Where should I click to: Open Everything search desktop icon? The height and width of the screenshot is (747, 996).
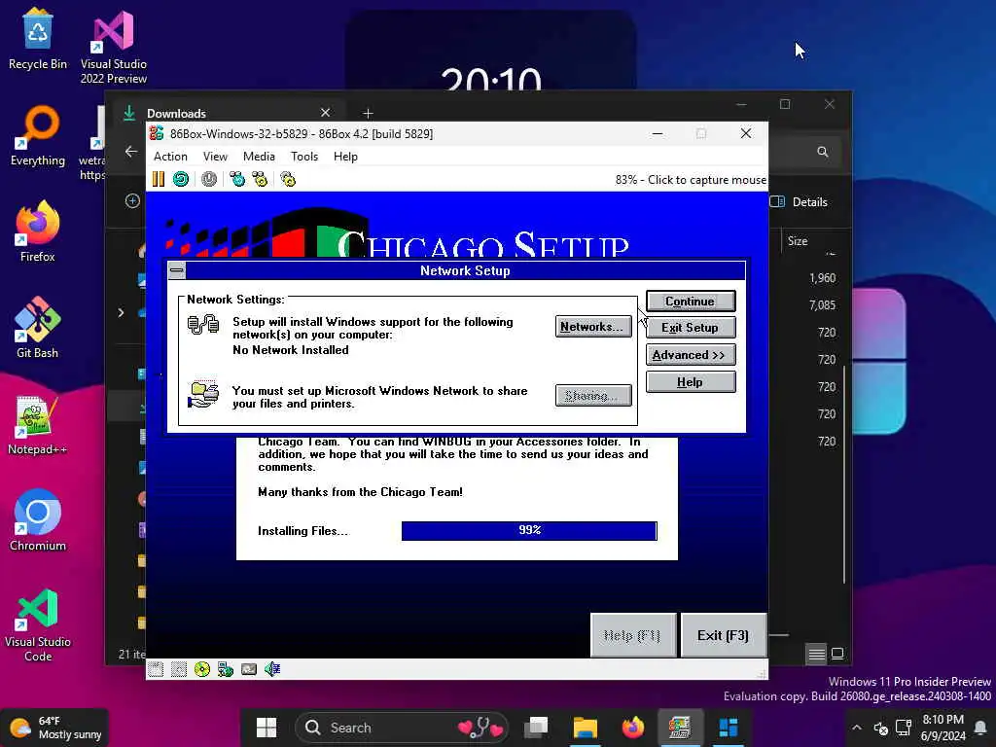[38, 136]
